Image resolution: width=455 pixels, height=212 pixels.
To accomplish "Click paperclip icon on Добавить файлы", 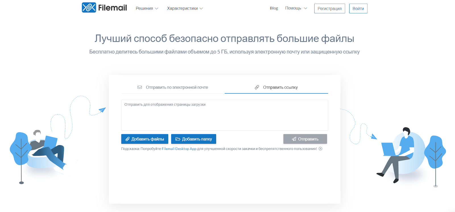I will point(127,139).
